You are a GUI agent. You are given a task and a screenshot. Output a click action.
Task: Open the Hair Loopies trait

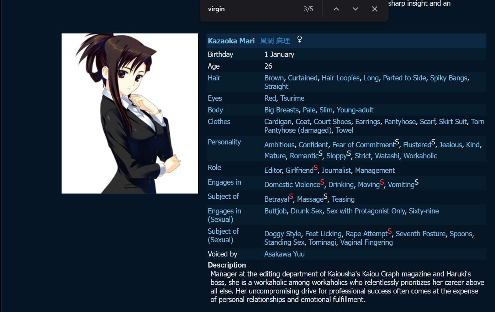coord(341,78)
